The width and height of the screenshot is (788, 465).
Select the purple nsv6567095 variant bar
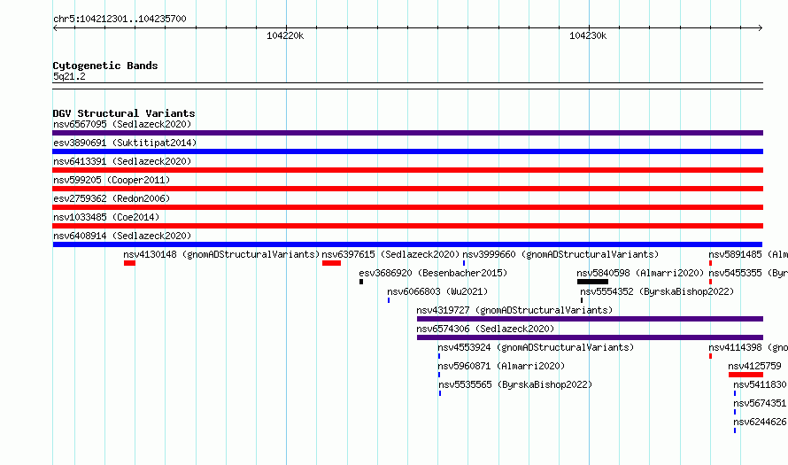pos(407,133)
